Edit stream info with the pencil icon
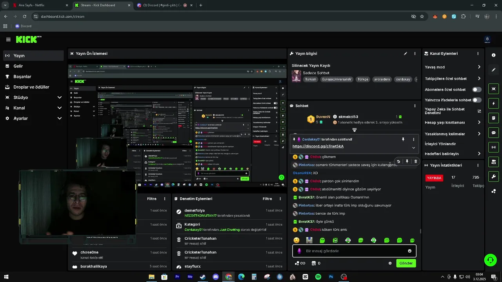Viewport: 502px width, 282px height. click(406, 54)
